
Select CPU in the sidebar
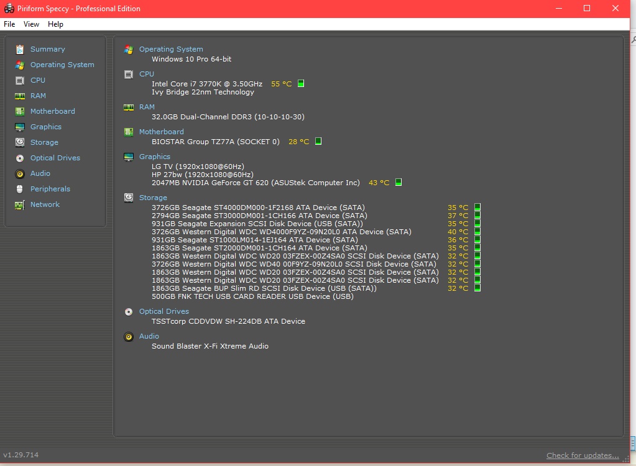tap(38, 80)
